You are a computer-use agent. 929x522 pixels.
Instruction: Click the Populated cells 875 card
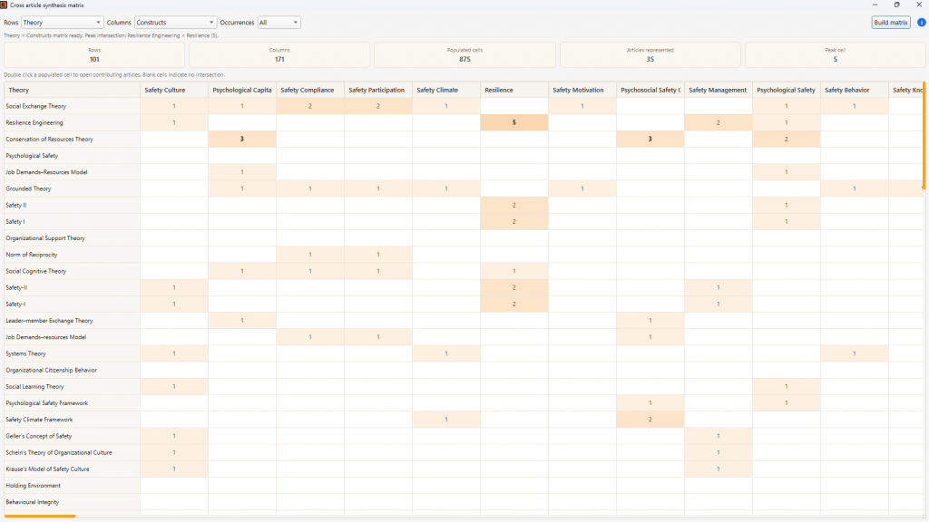click(464, 55)
